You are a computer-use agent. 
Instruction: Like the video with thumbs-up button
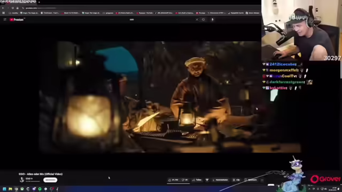coord(173,180)
